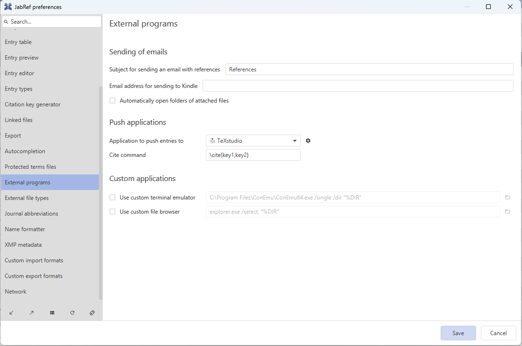Click the Cancel button

[x=498, y=333]
